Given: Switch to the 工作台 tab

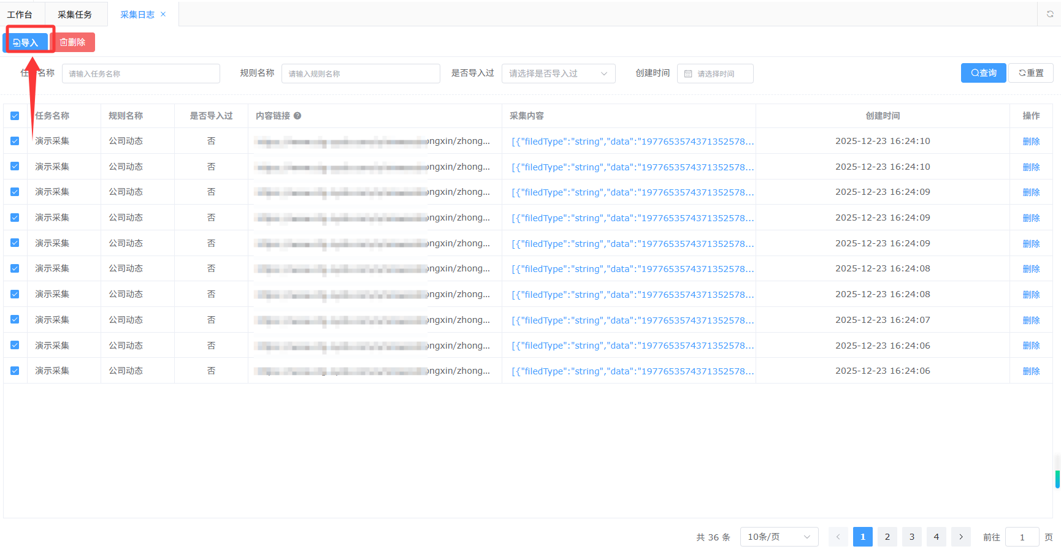Looking at the screenshot, I should pos(20,14).
